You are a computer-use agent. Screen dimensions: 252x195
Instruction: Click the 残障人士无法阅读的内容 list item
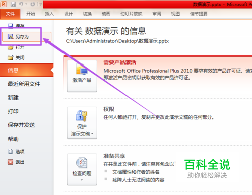pos(139,180)
